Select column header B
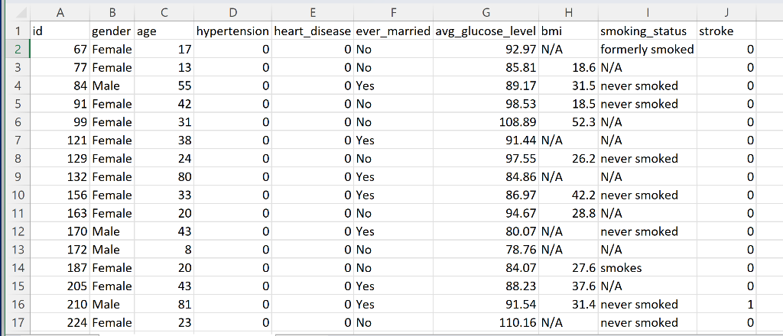This screenshot has height=336, width=783. (x=112, y=14)
